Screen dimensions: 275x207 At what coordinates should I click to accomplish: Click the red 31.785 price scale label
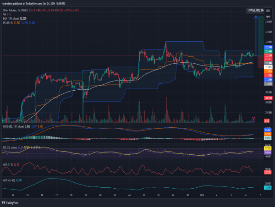tap(268, 76)
